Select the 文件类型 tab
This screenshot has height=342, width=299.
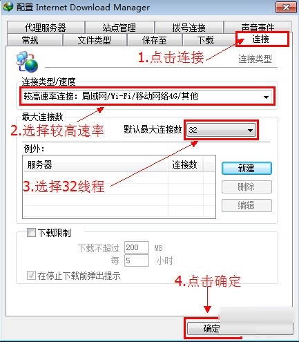point(95,40)
